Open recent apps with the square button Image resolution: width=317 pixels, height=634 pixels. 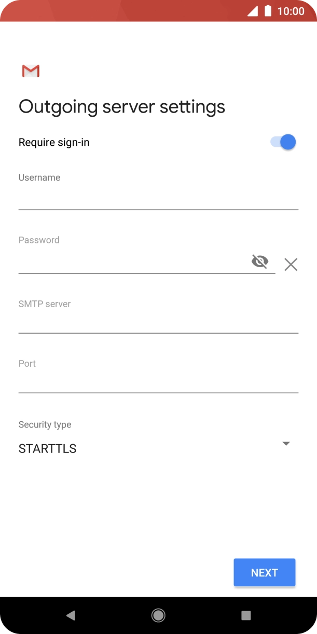pyautogui.click(x=245, y=615)
